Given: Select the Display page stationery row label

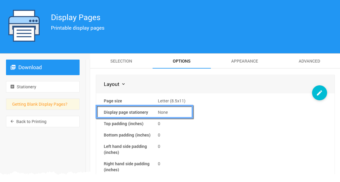Looking at the screenshot, I should 126,112.
